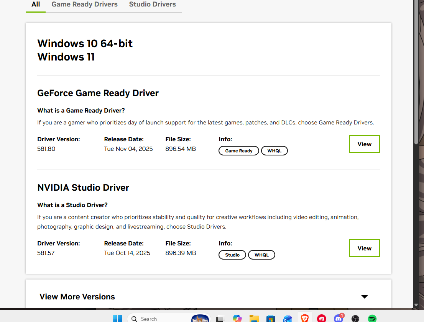Click the file size 896.54 MB

coord(181,149)
